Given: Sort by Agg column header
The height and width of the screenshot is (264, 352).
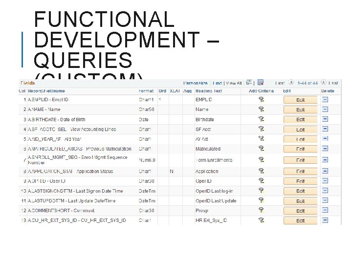Looking at the screenshot, I should pyautogui.click(x=187, y=91).
